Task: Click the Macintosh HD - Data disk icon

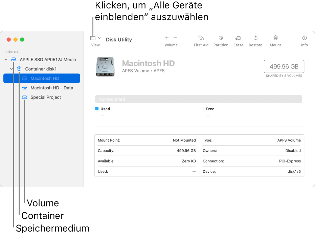Action: click(x=24, y=88)
